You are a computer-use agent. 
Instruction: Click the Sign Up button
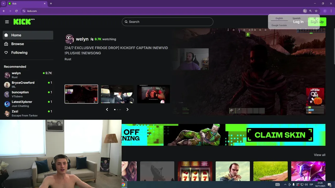317,22
